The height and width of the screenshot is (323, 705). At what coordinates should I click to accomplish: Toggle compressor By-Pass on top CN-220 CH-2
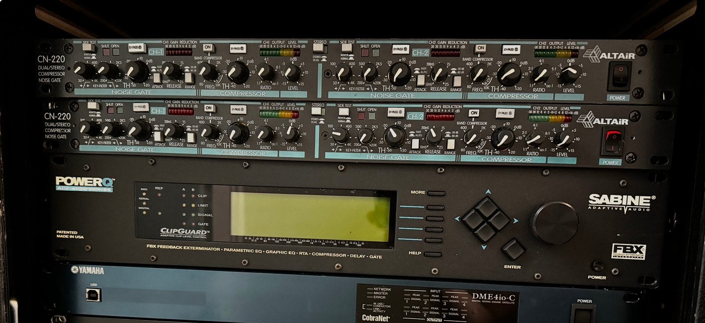click(511, 50)
